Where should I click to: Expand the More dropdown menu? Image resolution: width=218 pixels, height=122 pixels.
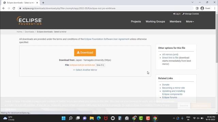click(190, 21)
